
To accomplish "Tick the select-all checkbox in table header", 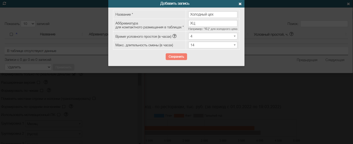I will point(11,34).
